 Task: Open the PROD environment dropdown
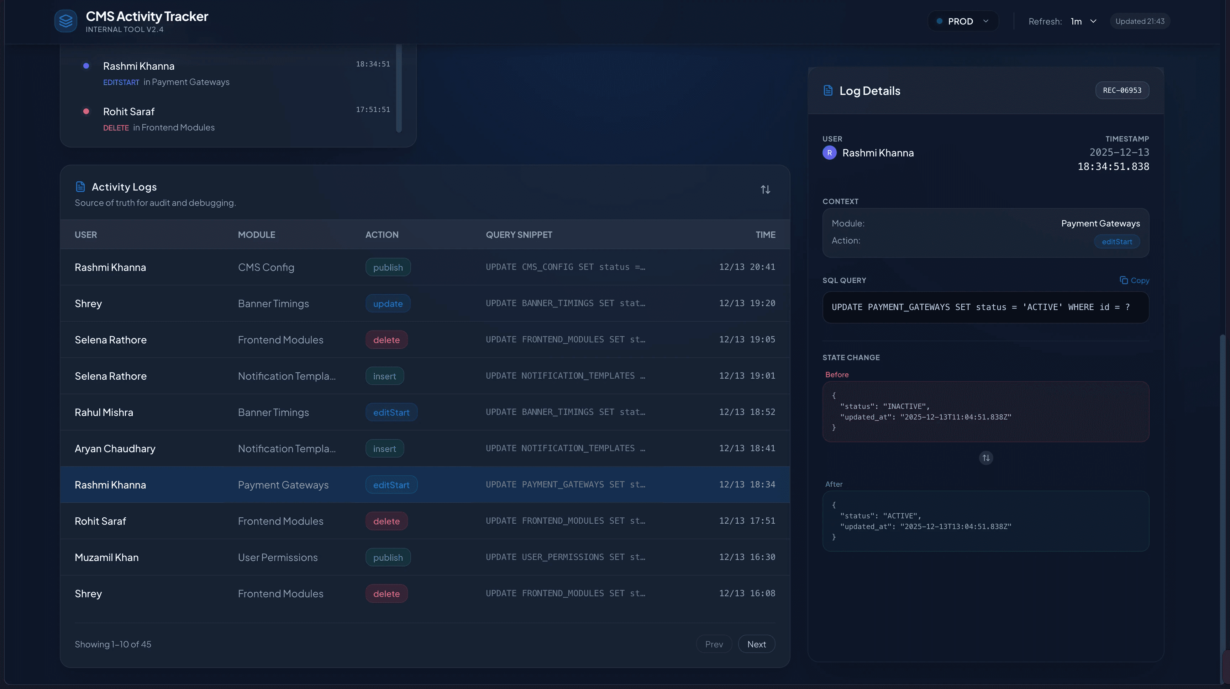[x=963, y=21]
